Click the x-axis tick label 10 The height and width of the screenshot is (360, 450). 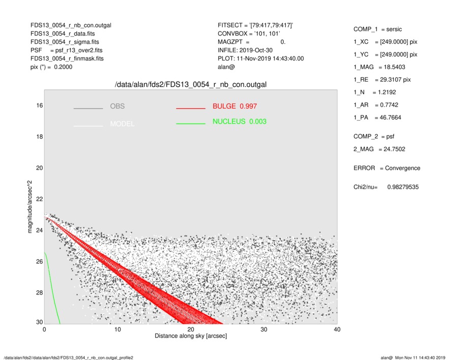tap(117, 329)
